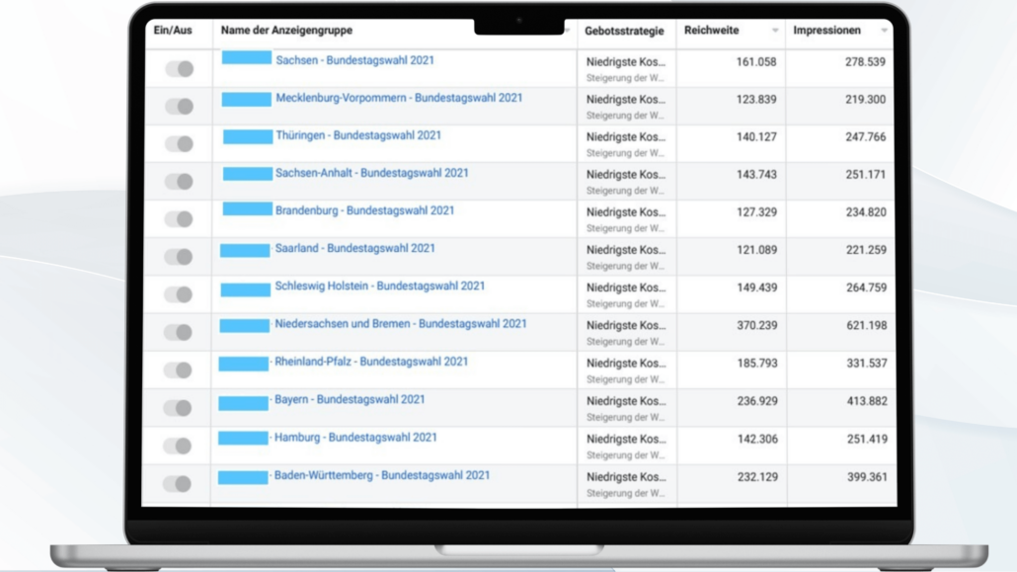The image size is (1017, 572).
Task: Click the reach value 370.239
Action: coord(757,326)
